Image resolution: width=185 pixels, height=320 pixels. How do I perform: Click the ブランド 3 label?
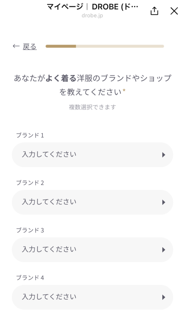[30, 230]
